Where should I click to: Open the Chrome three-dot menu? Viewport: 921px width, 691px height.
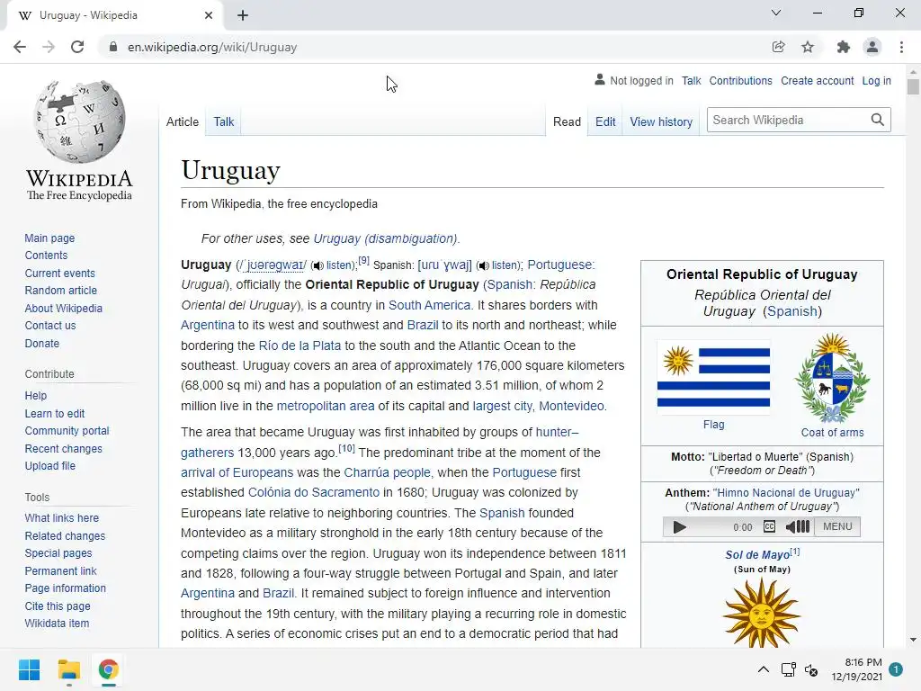[x=901, y=47]
